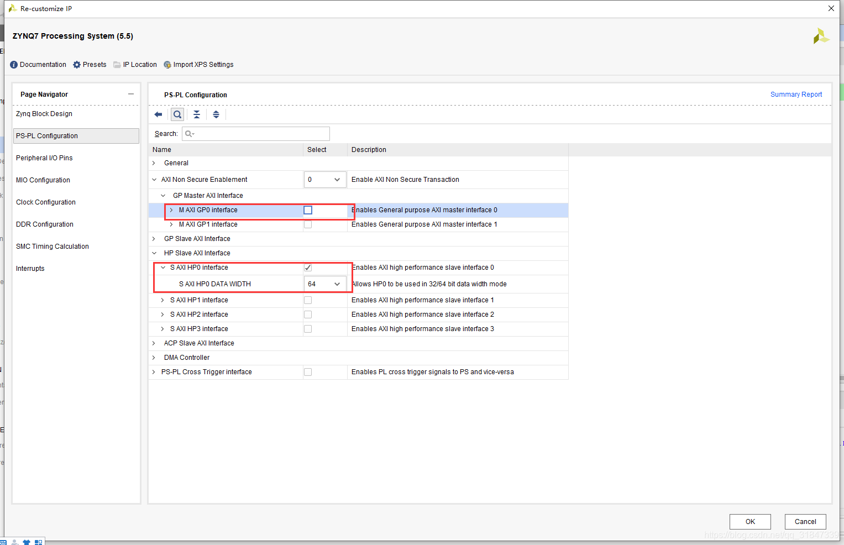Collapse HP Slave AXI Interface group
Image resolution: width=844 pixels, height=545 pixels.
coord(154,253)
